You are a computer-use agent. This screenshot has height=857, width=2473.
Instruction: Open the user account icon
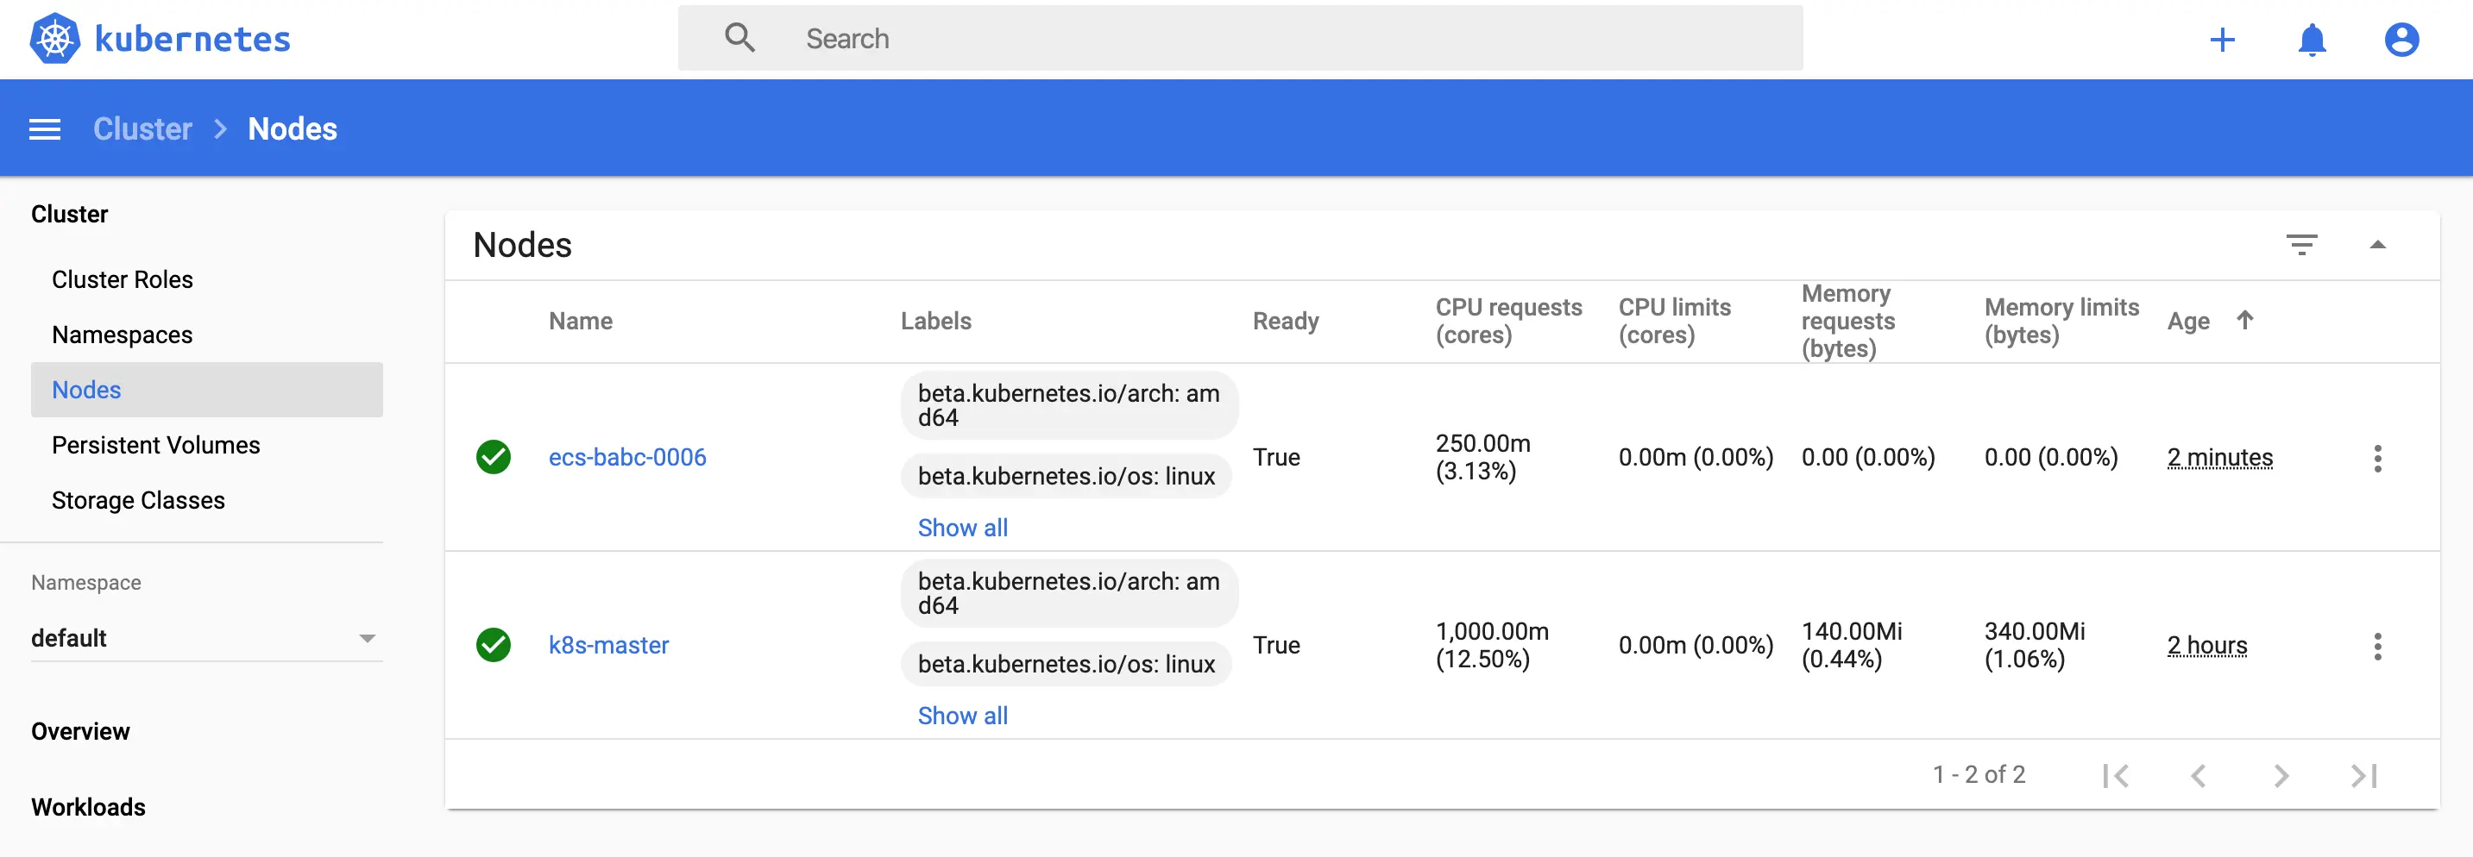coord(2401,40)
